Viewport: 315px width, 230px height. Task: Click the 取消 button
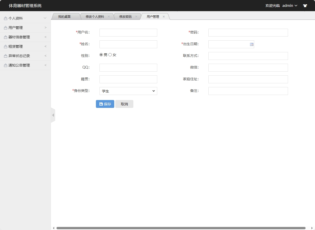tap(124, 104)
